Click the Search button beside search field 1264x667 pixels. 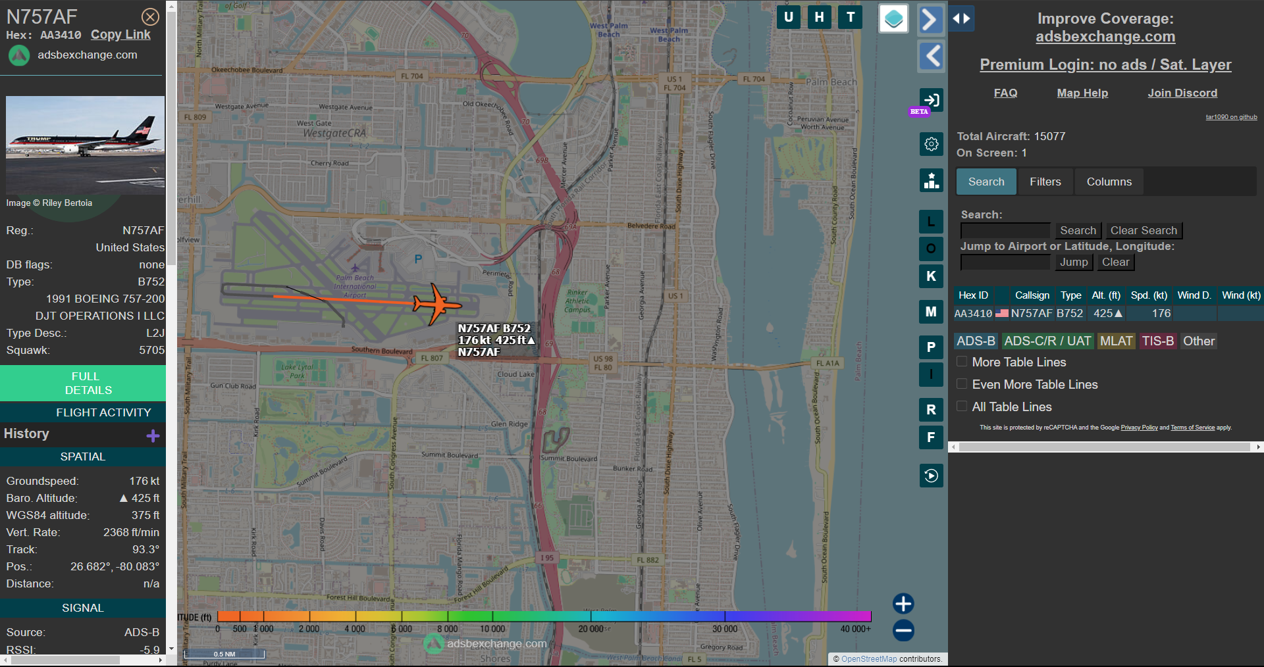(x=1078, y=230)
